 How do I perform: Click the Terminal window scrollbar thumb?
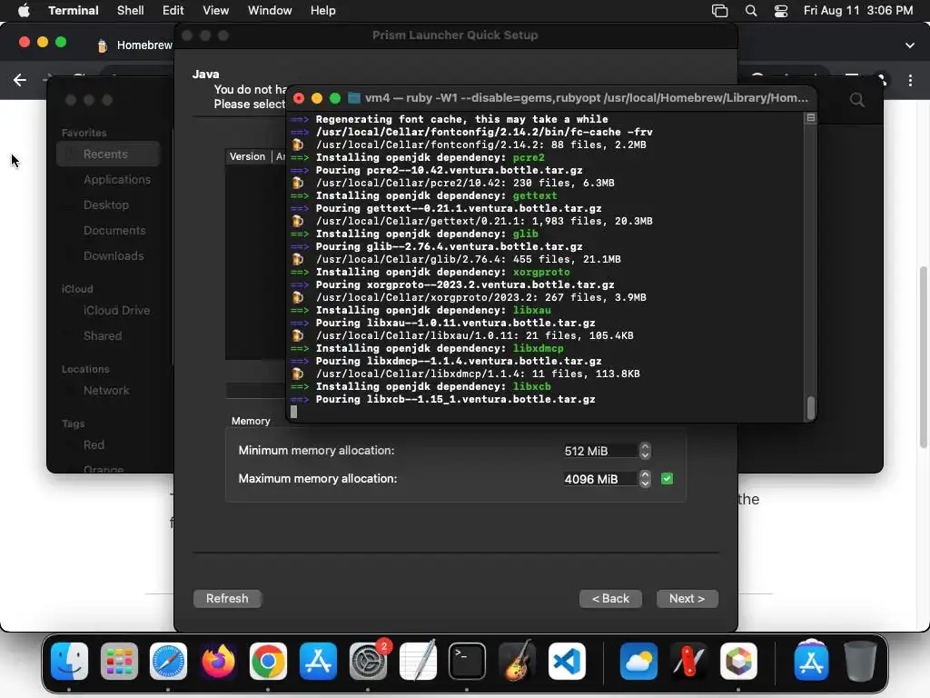(811, 408)
